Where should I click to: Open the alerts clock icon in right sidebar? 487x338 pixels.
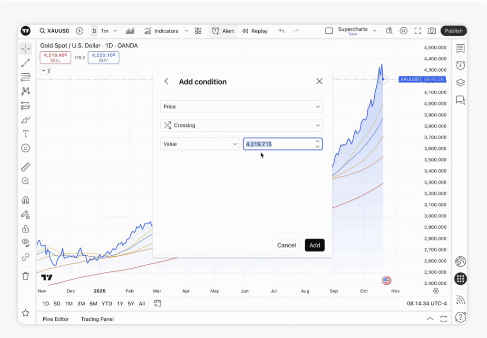click(x=460, y=65)
